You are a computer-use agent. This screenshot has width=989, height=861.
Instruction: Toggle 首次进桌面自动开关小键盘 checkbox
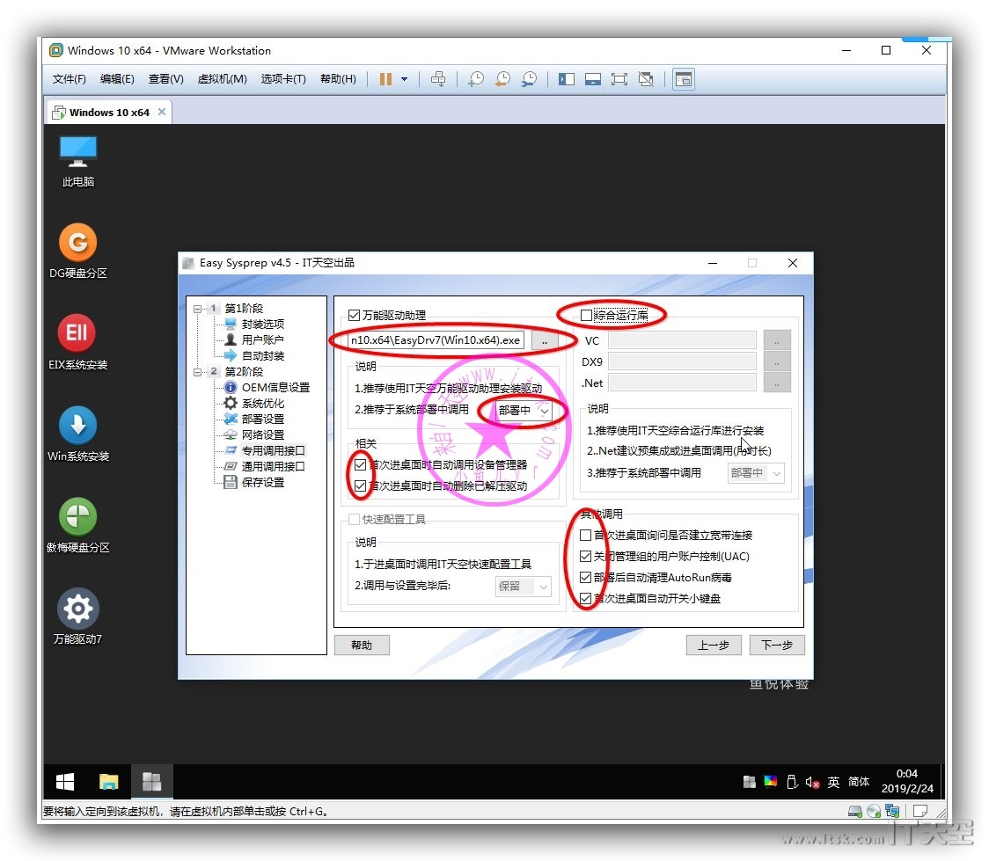(585, 598)
